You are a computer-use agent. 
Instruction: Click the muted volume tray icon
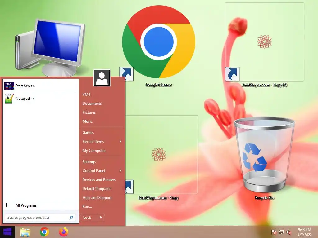(x=289, y=232)
